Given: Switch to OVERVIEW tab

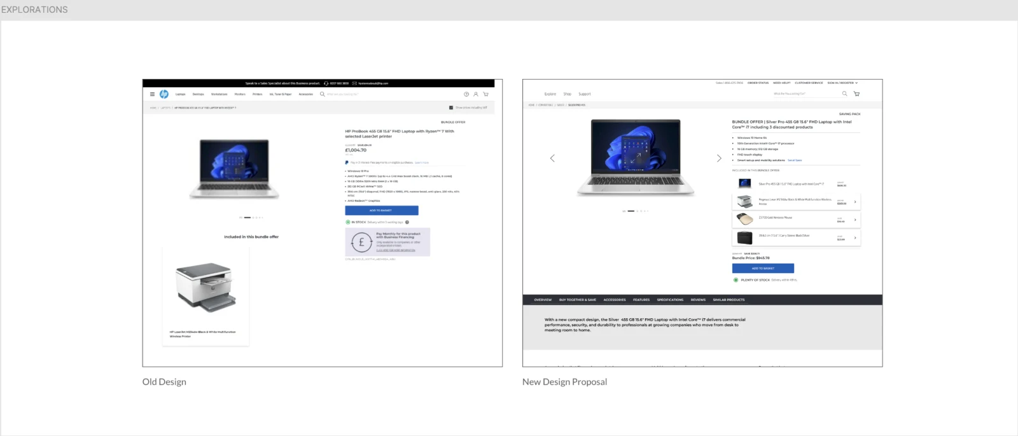Looking at the screenshot, I should point(543,300).
